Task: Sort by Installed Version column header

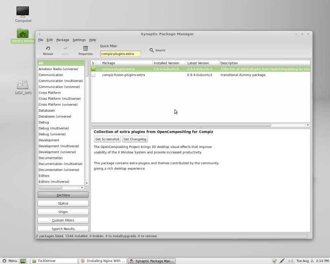Action: pyautogui.click(x=169, y=63)
